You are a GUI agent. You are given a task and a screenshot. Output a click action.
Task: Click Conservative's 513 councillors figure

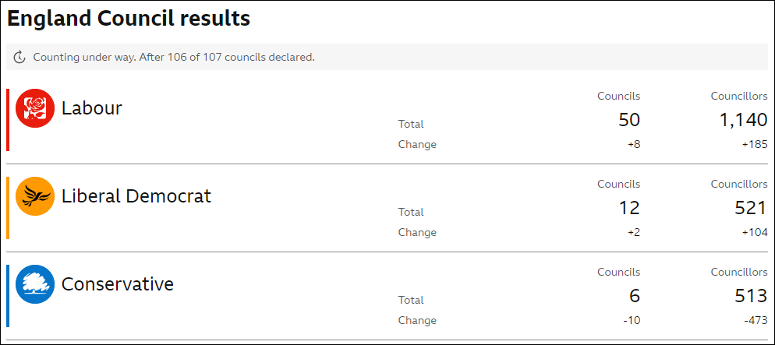click(x=750, y=296)
